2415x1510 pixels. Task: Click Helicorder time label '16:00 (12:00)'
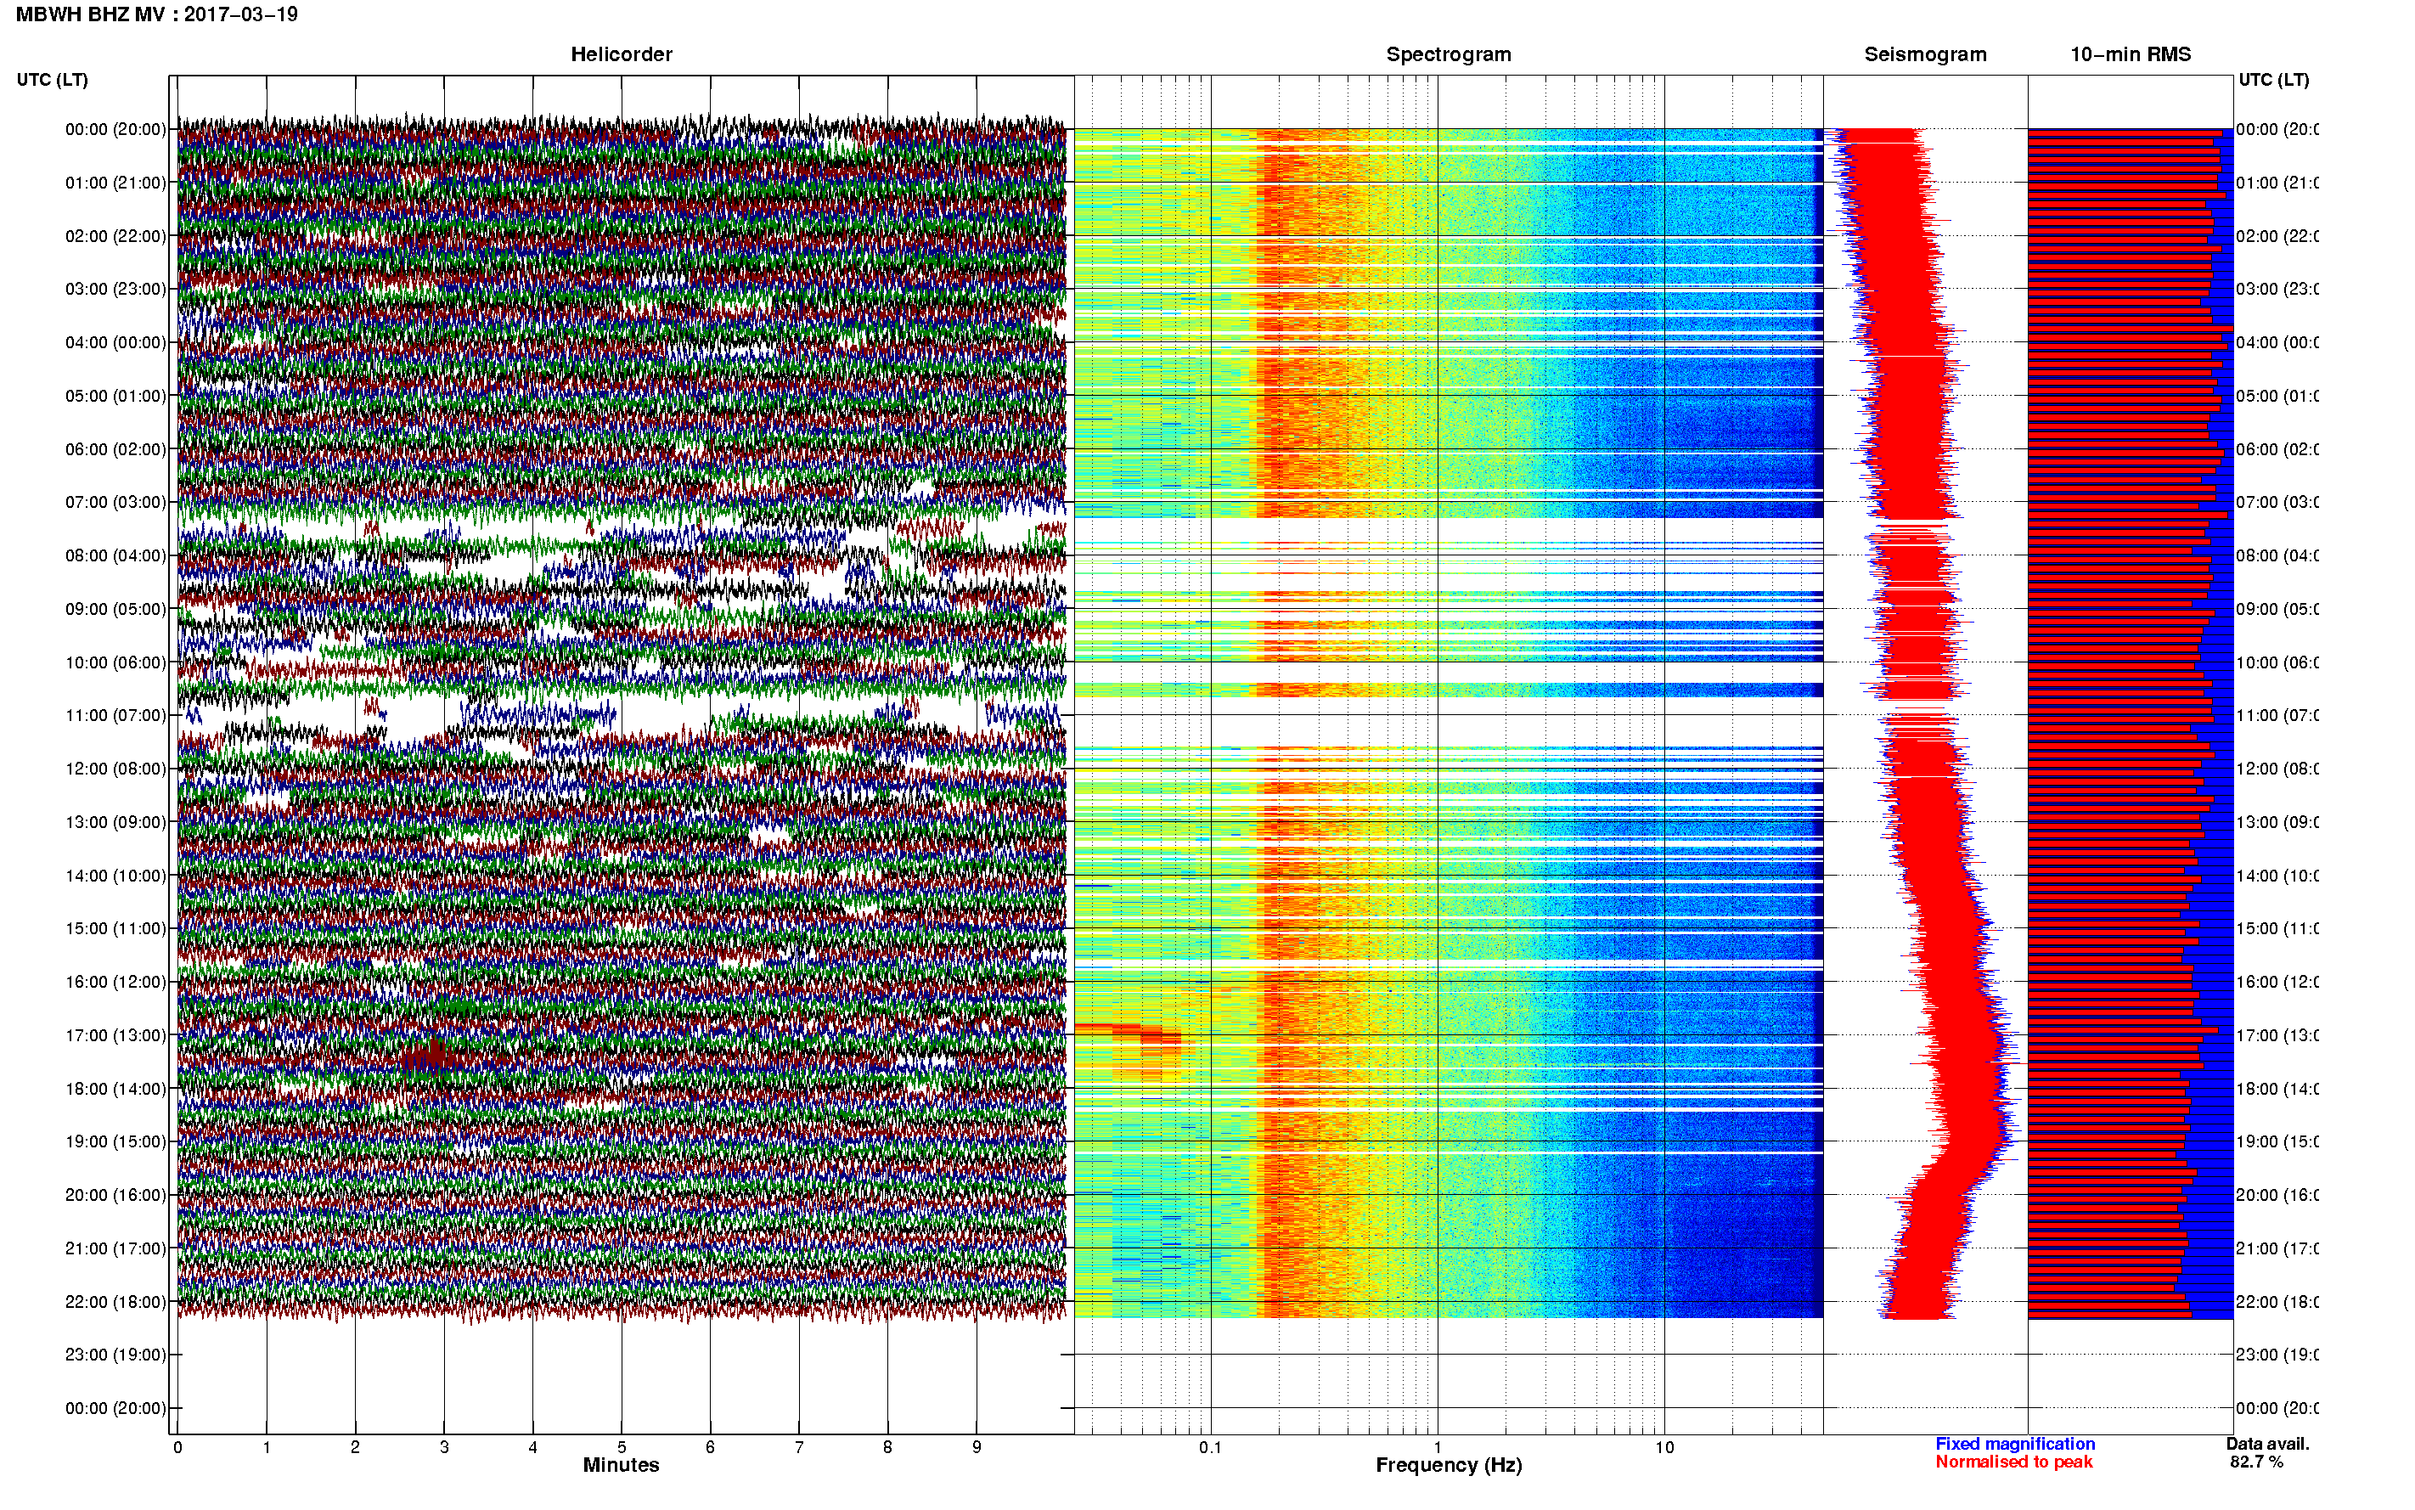115,982
